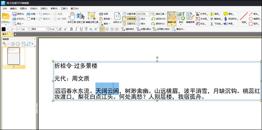The height and width of the screenshot is (130, 262).
Task: Enable 匹配宽度 fit width mode
Action: tap(129, 19)
